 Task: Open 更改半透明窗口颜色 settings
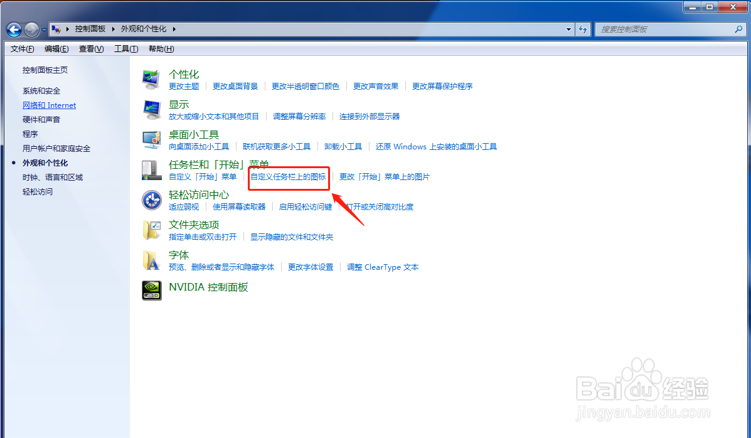(x=306, y=86)
